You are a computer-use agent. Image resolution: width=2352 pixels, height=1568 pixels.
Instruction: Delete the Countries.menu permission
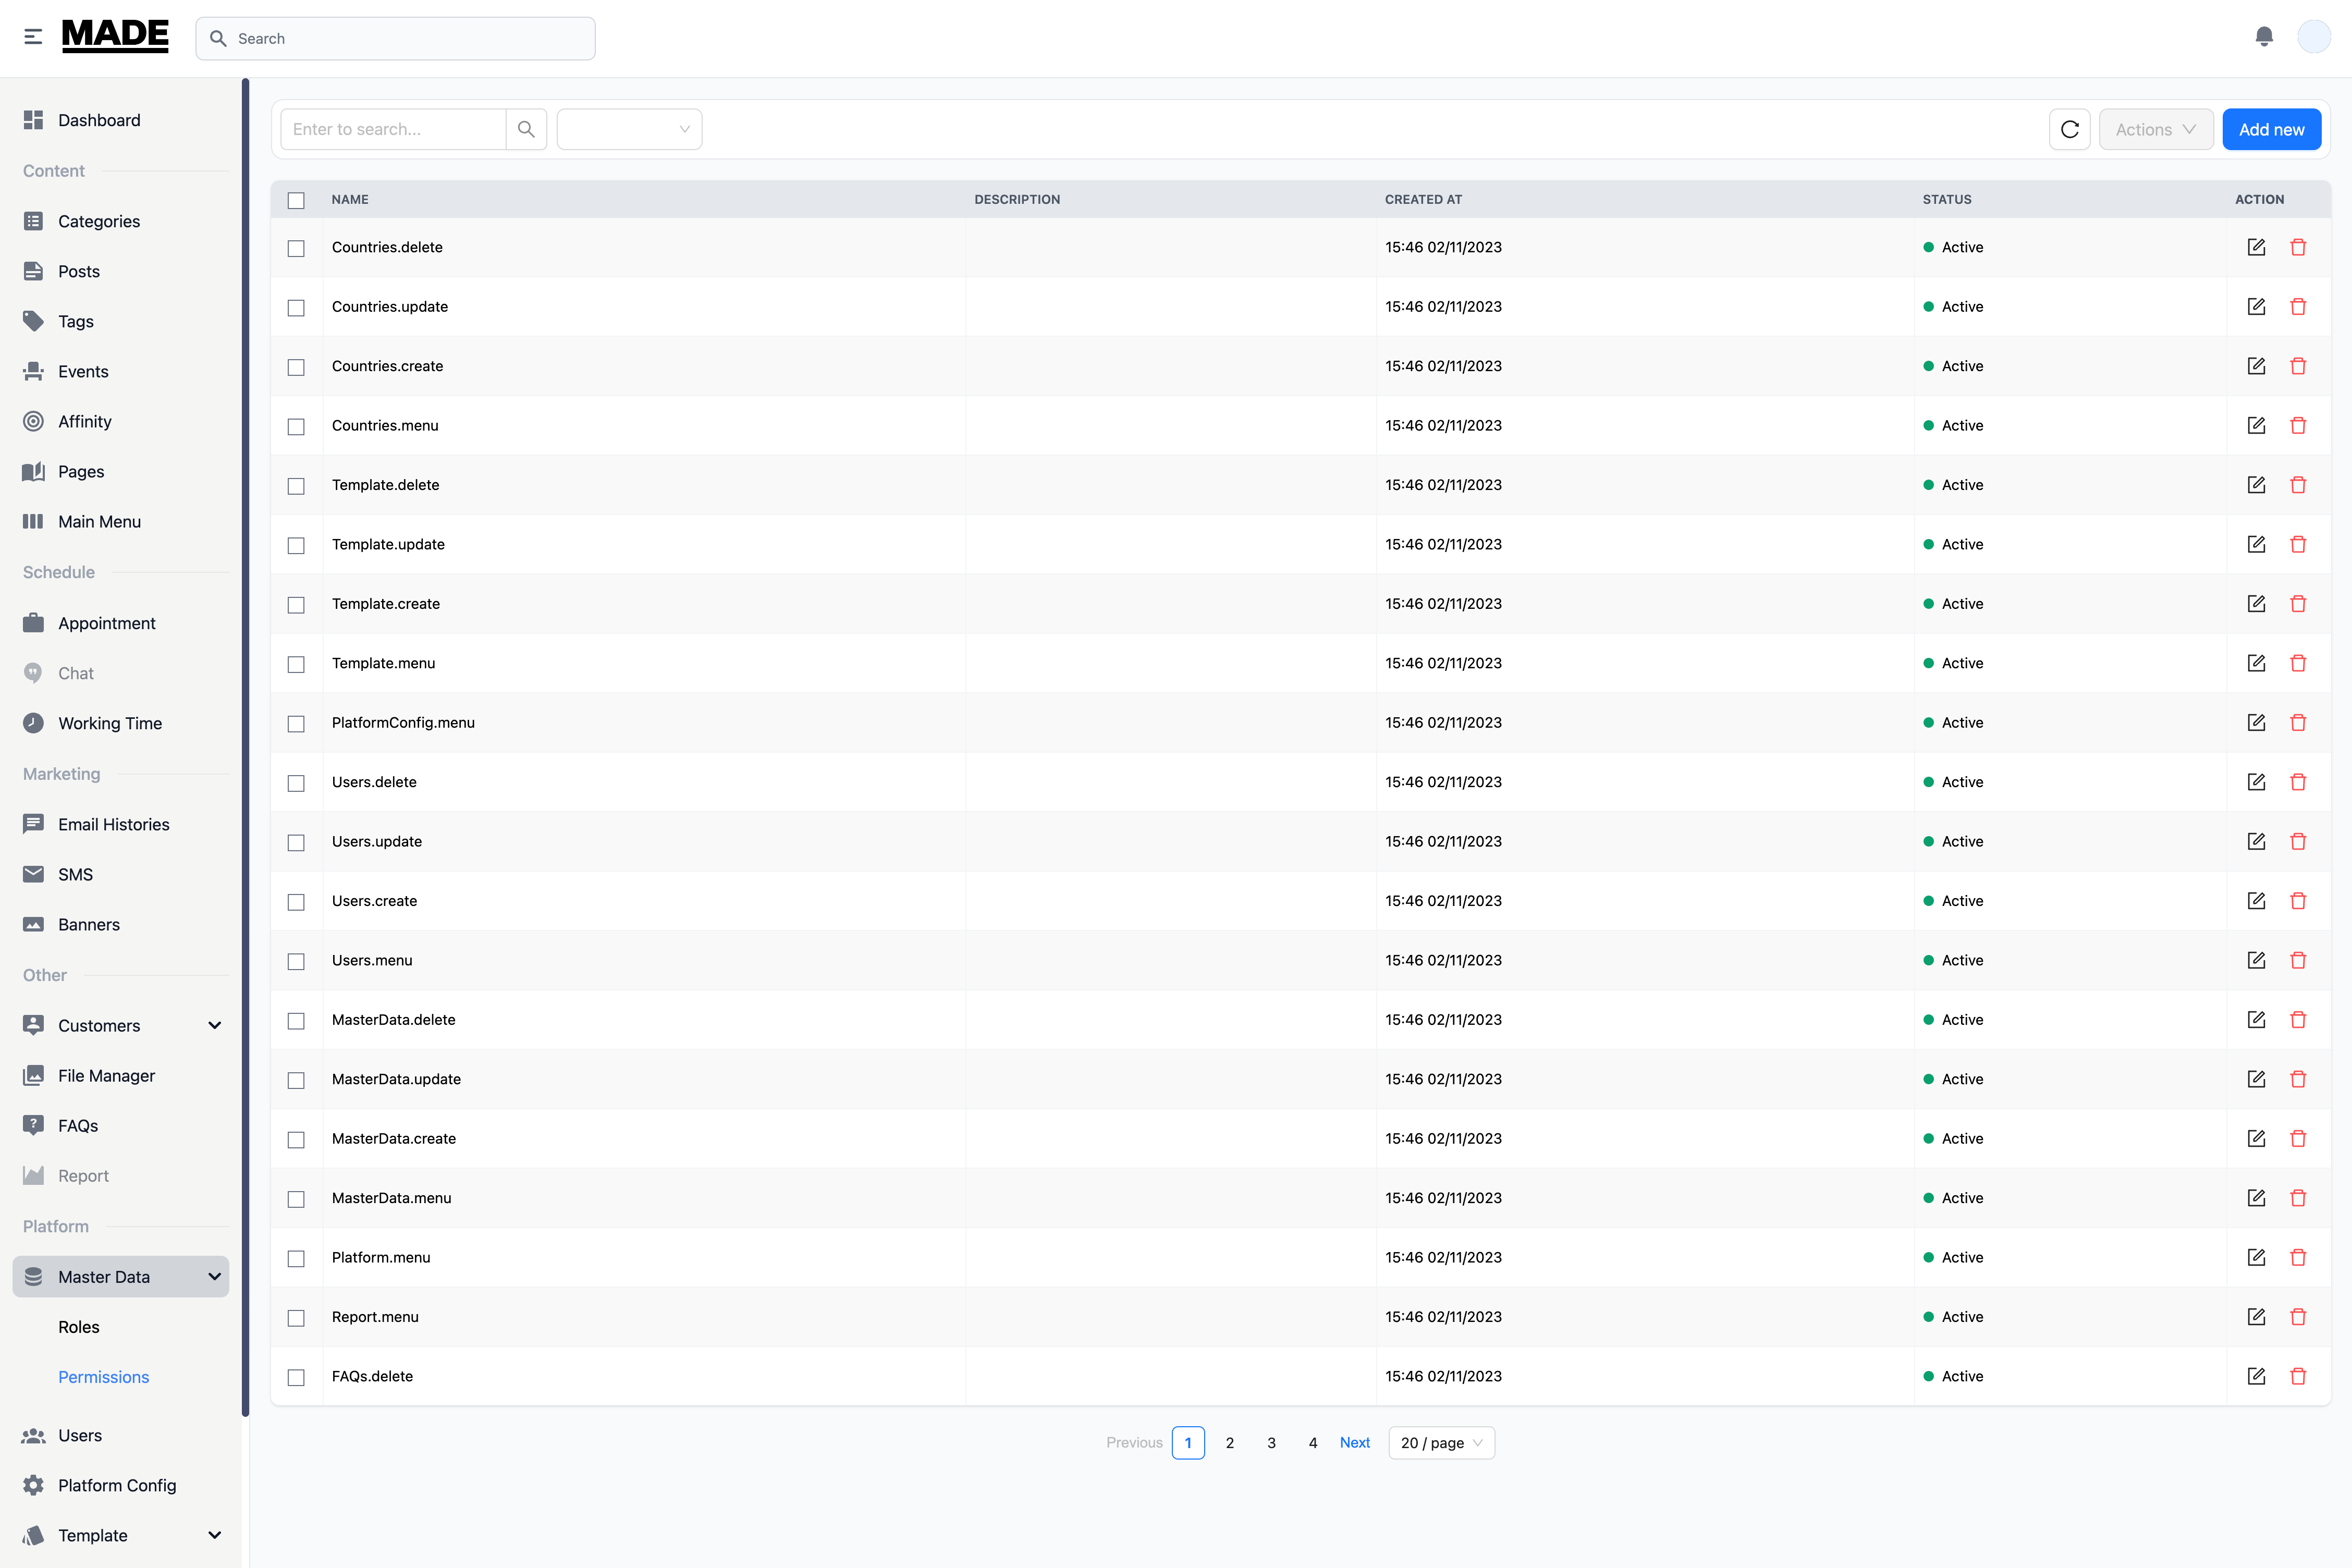point(2298,425)
